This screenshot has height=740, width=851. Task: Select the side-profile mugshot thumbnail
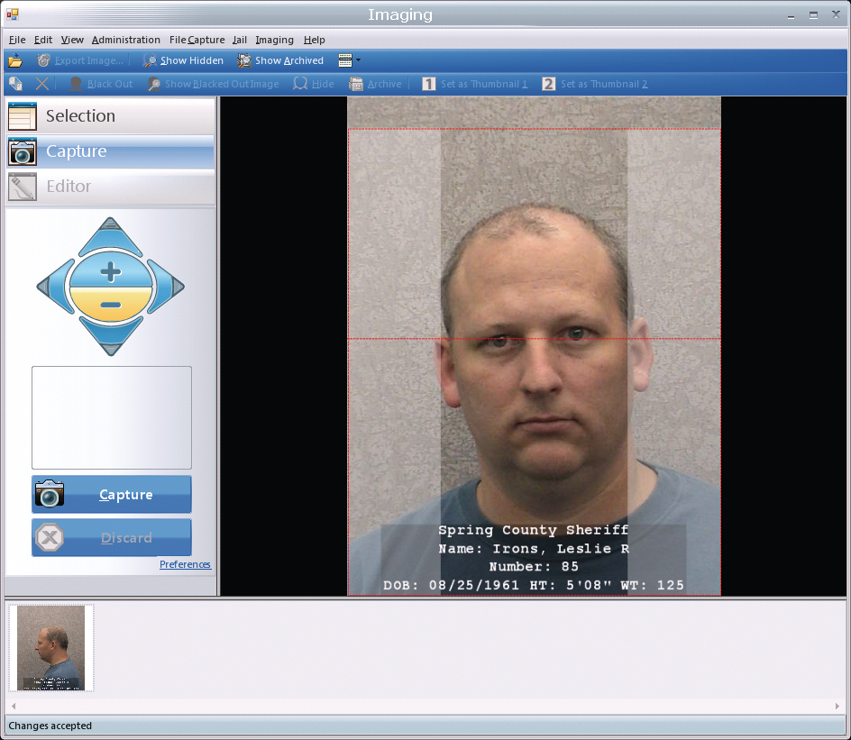50,647
